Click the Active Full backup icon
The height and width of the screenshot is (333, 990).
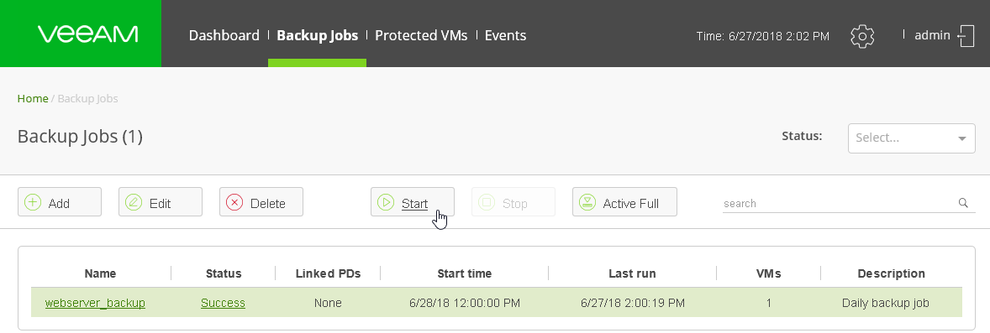coord(587,202)
